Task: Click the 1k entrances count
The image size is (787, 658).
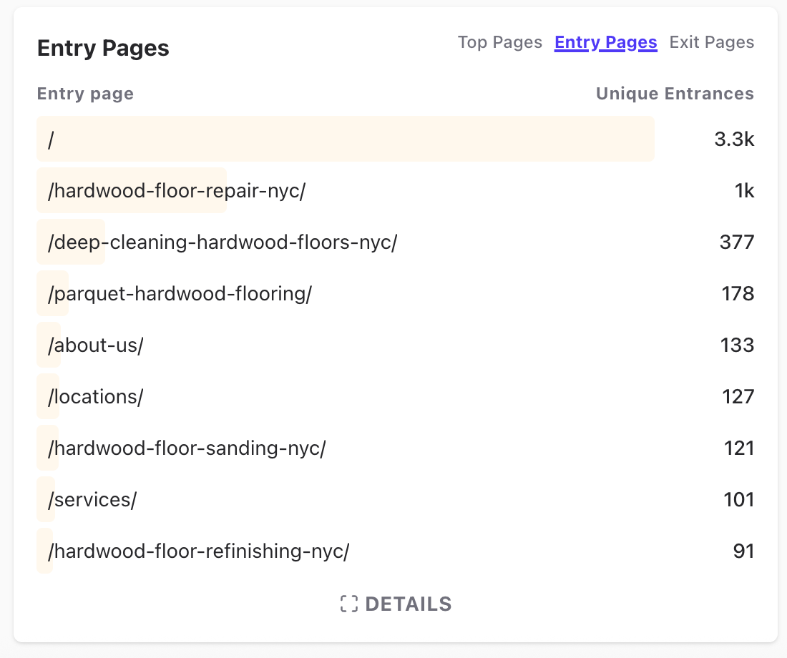Action: [x=744, y=191]
